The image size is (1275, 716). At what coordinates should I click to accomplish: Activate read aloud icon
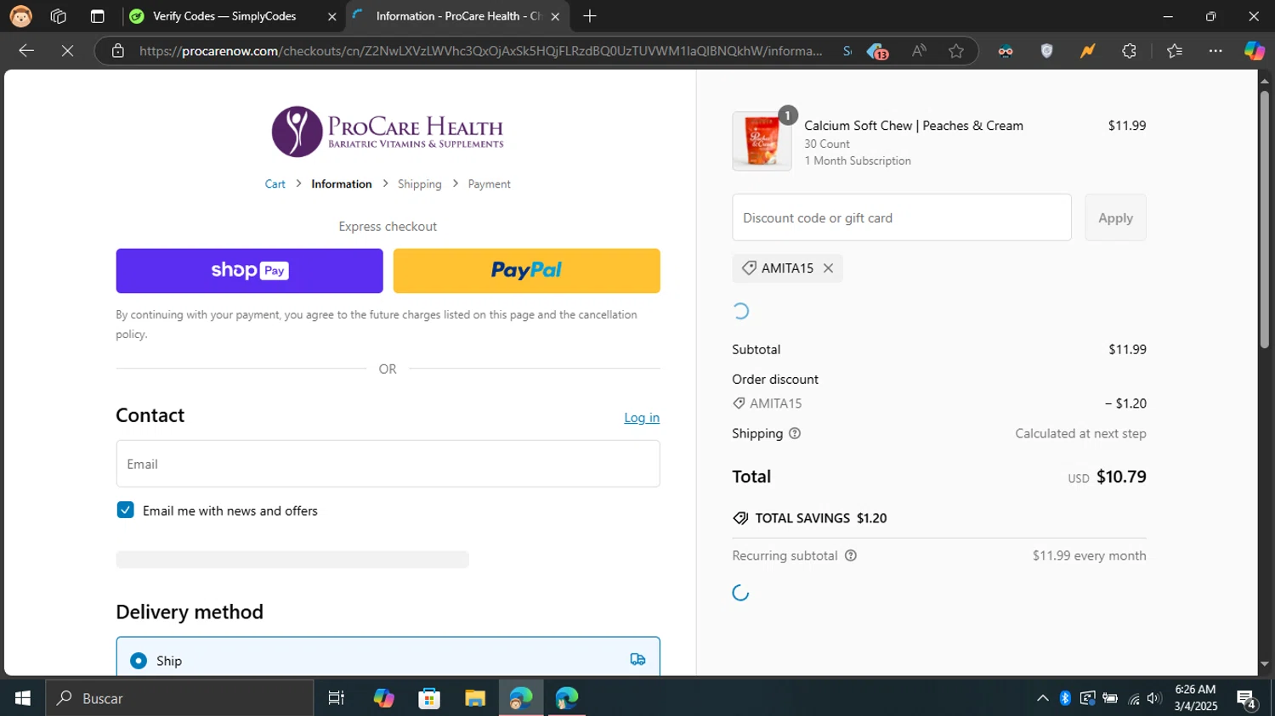pos(919,51)
